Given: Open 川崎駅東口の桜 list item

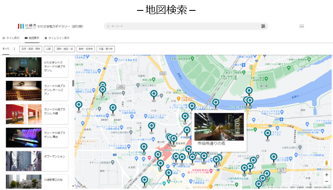Looking at the screenshot, I should click(x=37, y=182).
